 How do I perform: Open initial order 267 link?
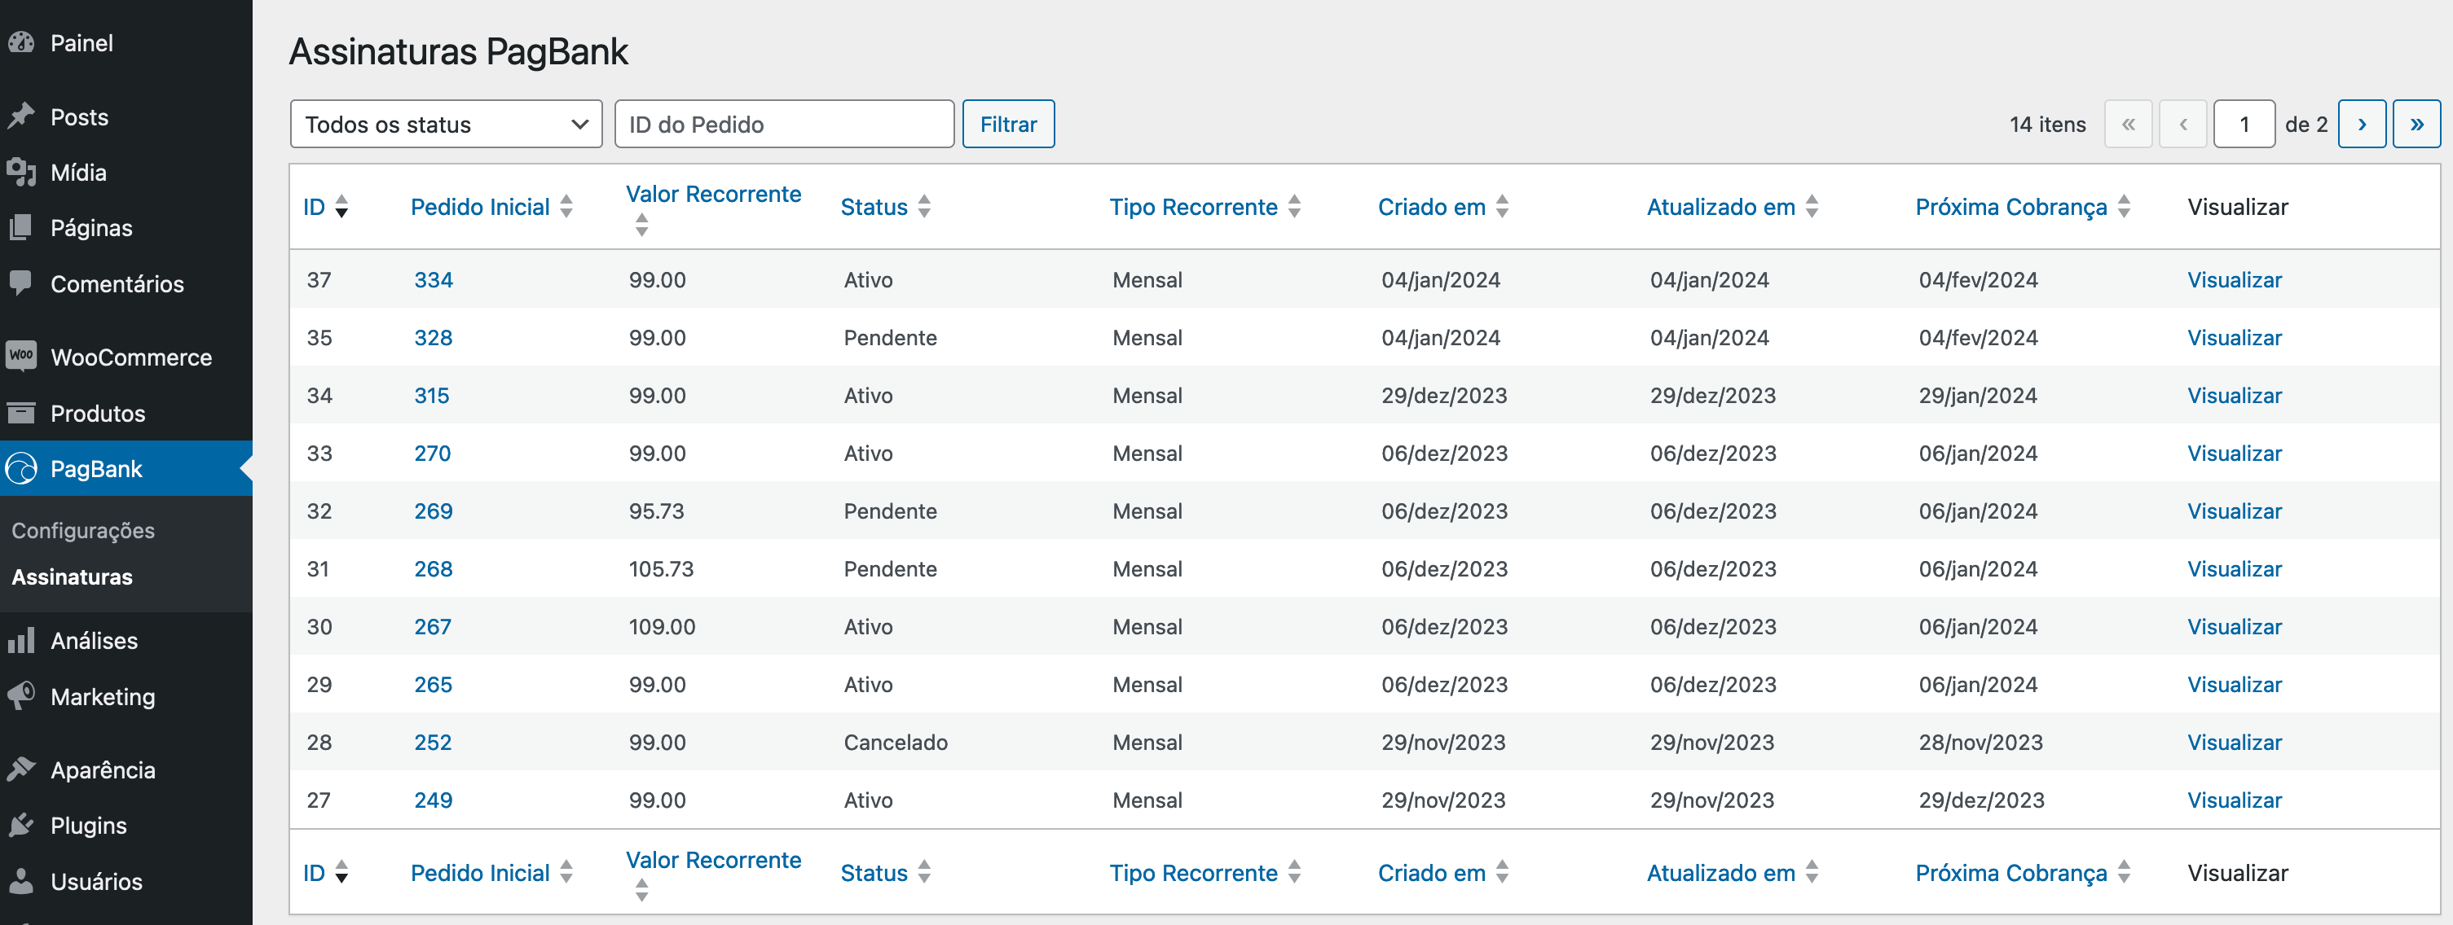pyautogui.click(x=432, y=626)
